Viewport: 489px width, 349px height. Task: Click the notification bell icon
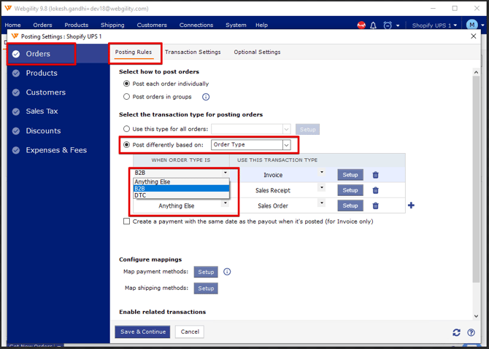pos(374,26)
